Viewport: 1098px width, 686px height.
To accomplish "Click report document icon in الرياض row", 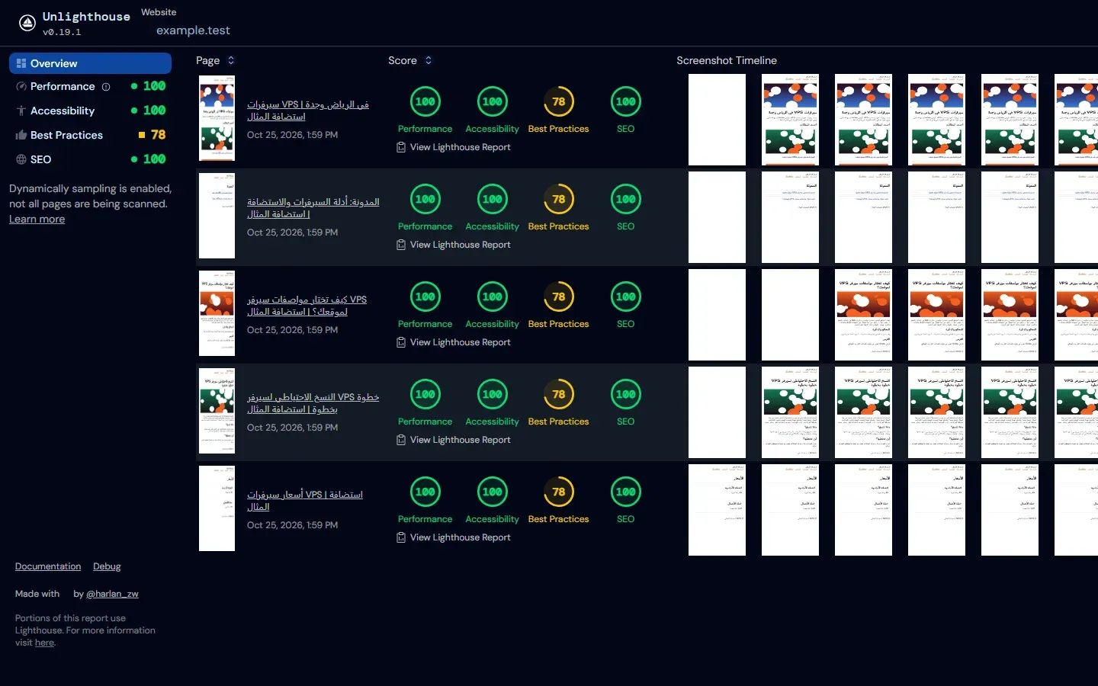I will (x=401, y=147).
